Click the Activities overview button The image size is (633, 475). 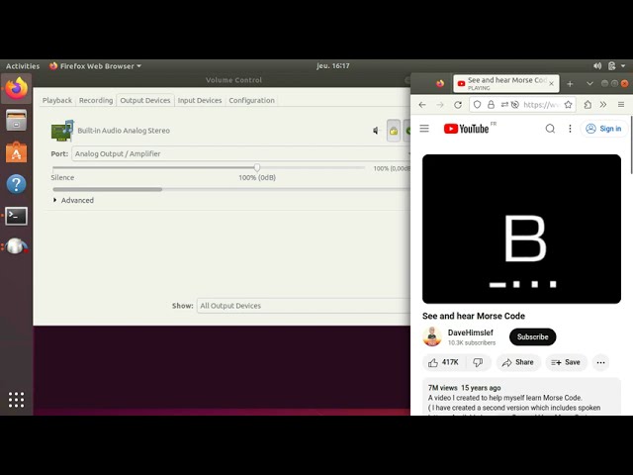click(x=23, y=66)
